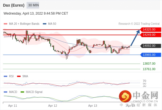
Task: Toggle the 9MA legend marker
Action: pyautogui.click(x=19, y=76)
